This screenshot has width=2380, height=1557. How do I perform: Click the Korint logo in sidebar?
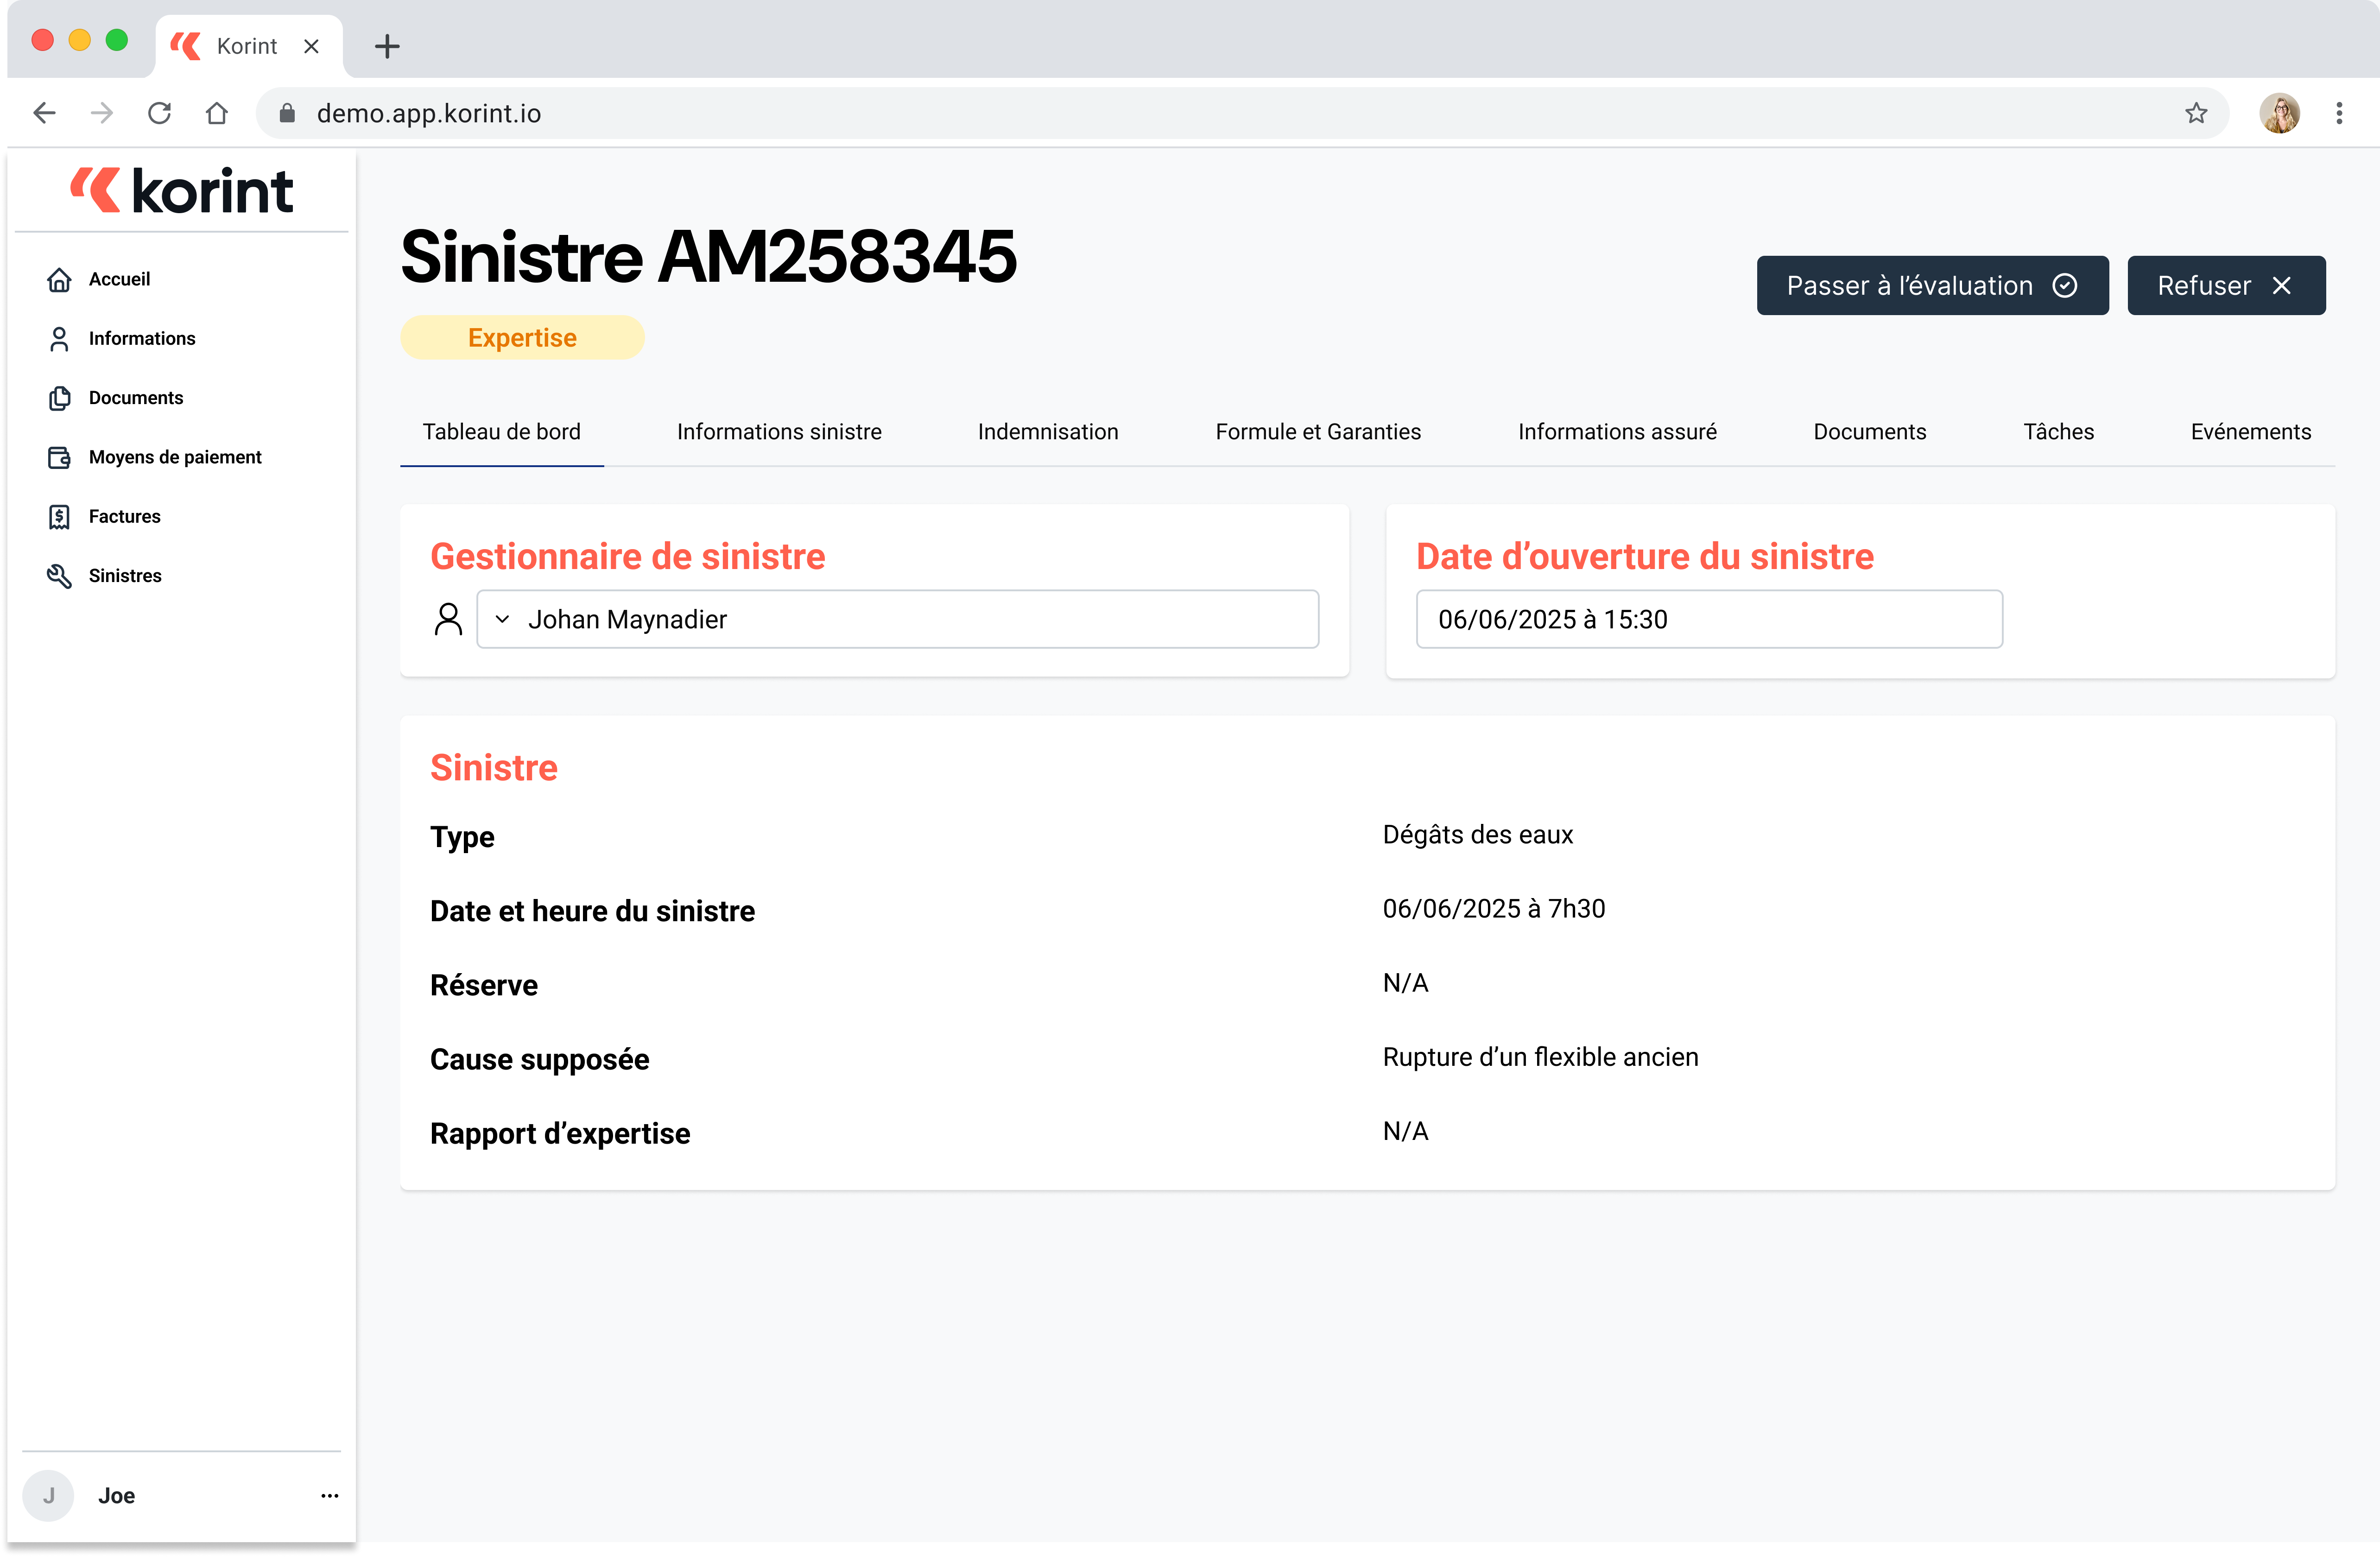coord(181,190)
